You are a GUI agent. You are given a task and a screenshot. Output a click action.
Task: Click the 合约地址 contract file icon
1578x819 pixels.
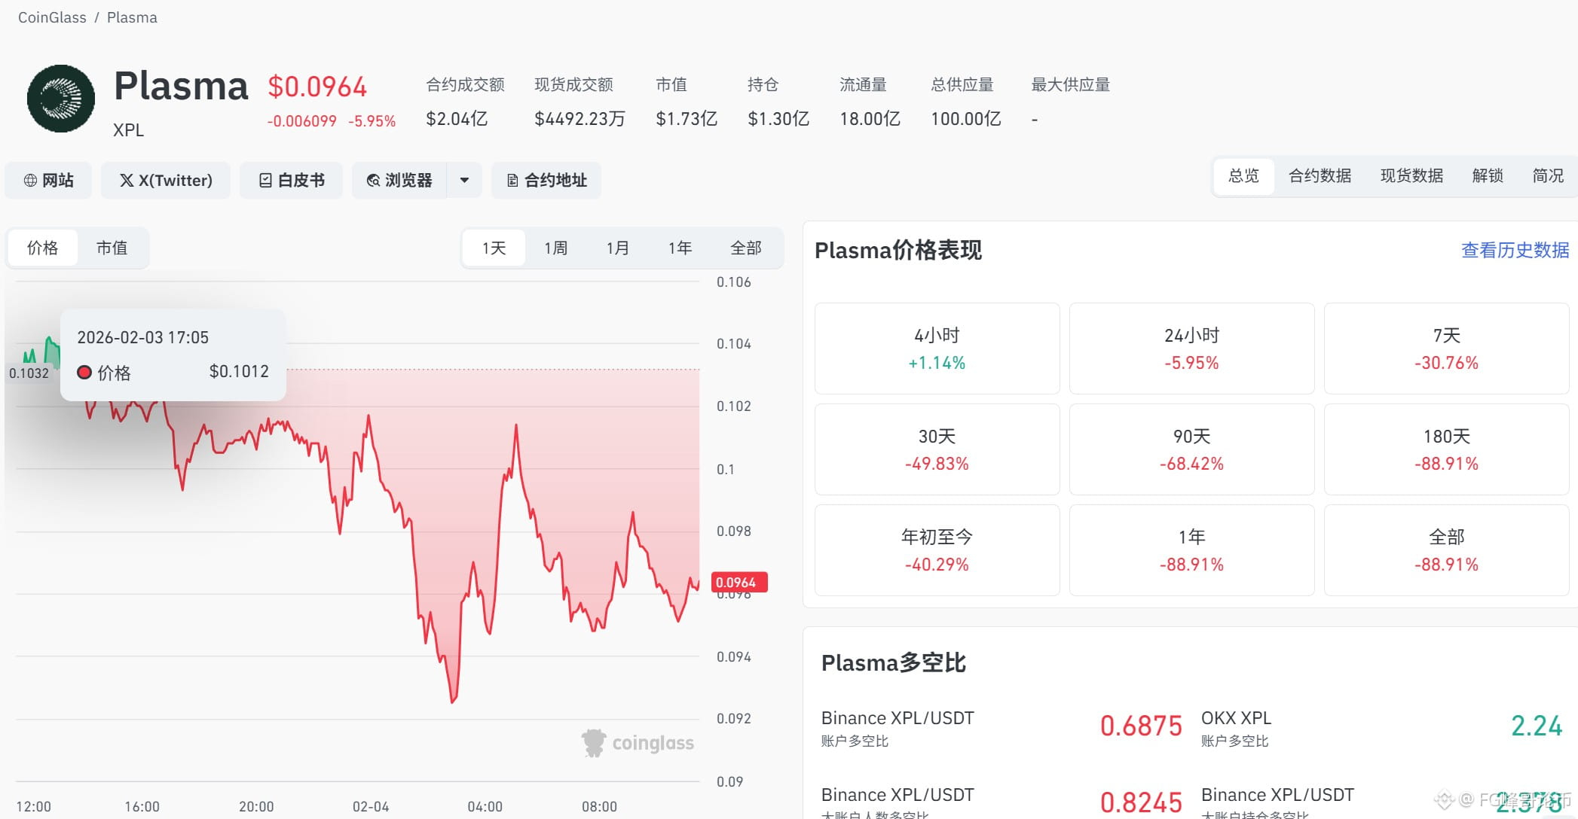(x=512, y=181)
